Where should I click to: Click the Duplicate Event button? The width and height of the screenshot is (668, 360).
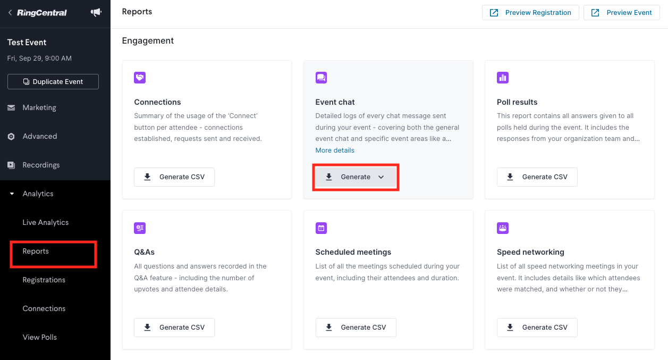tap(53, 81)
